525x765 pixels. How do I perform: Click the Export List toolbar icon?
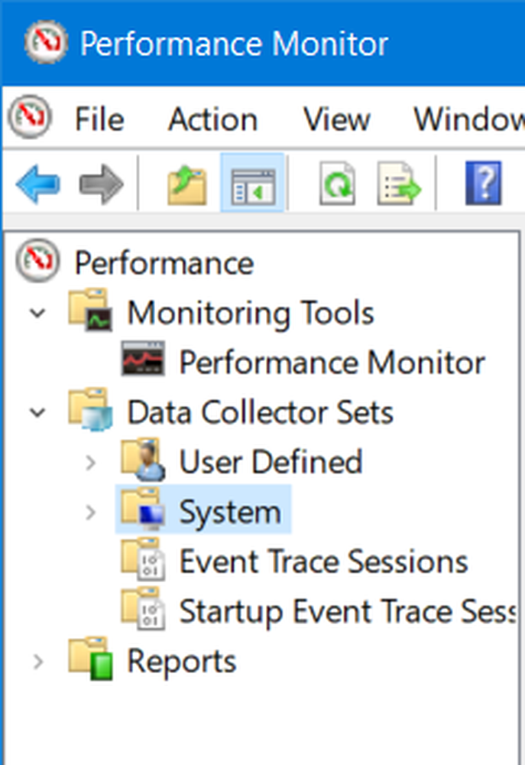click(399, 184)
